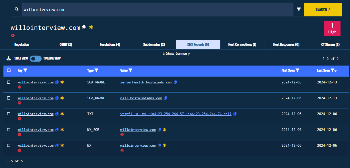Click into the domain search field
Viewport: 350px width, 168px height.
pyautogui.click(x=157, y=9)
